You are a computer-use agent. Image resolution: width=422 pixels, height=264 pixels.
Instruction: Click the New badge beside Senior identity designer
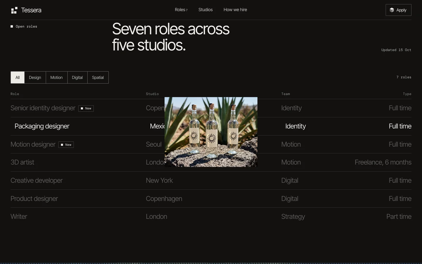point(86,109)
